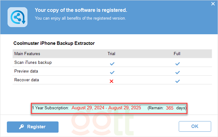Click Trial checkmark for Preview data

(112, 72)
